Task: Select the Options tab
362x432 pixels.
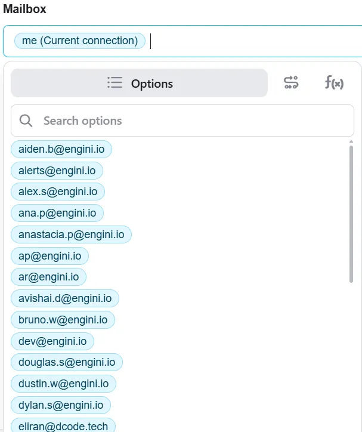Action: (140, 83)
